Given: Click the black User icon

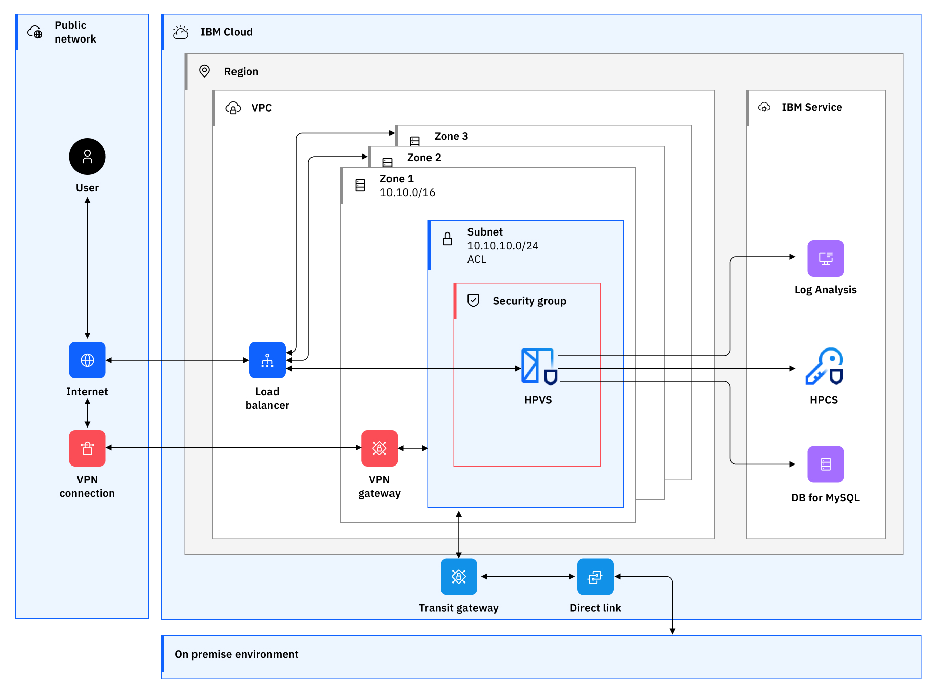Looking at the screenshot, I should click(87, 157).
